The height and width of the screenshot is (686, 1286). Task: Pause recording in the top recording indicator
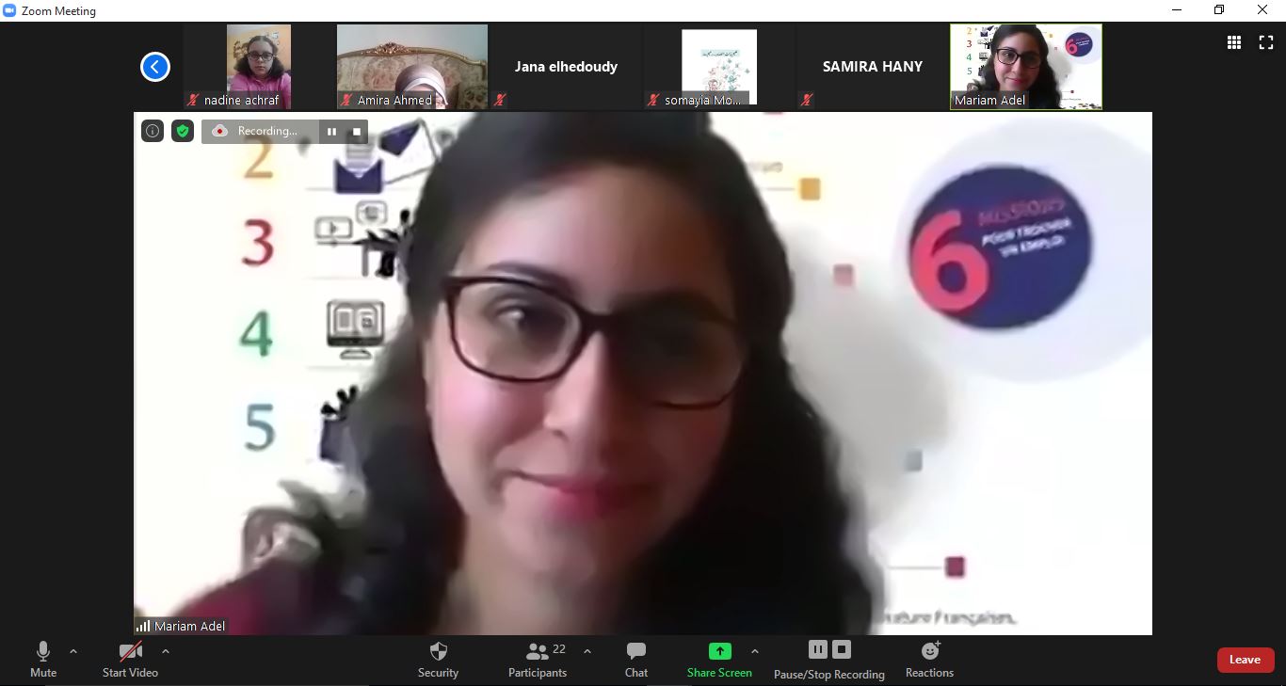tap(331, 132)
